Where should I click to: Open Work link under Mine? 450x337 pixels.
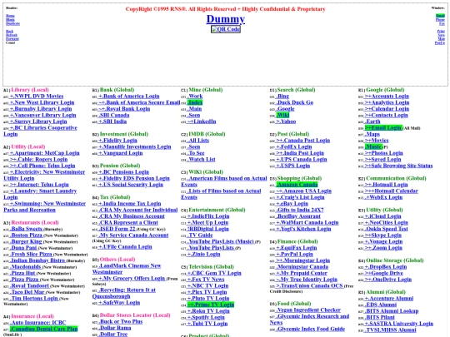coord(195,97)
